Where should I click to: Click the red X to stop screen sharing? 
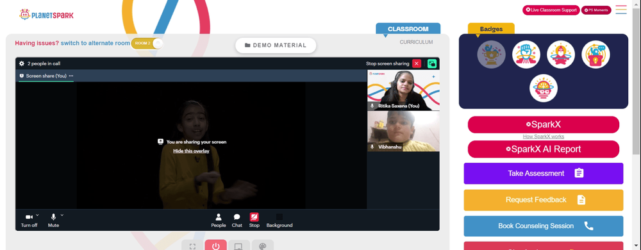[x=417, y=63]
